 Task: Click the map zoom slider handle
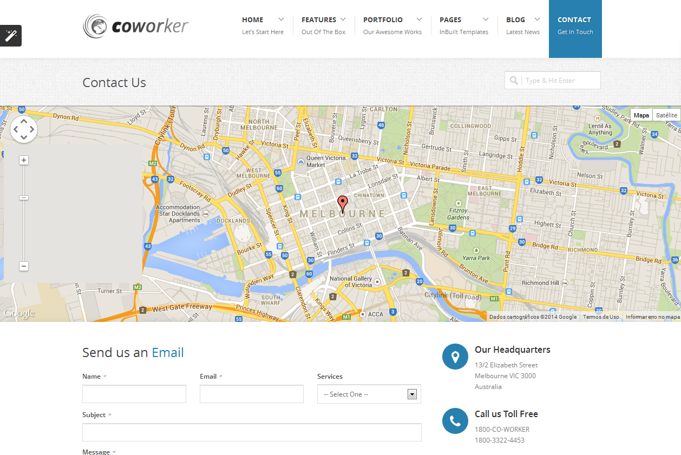[24, 198]
